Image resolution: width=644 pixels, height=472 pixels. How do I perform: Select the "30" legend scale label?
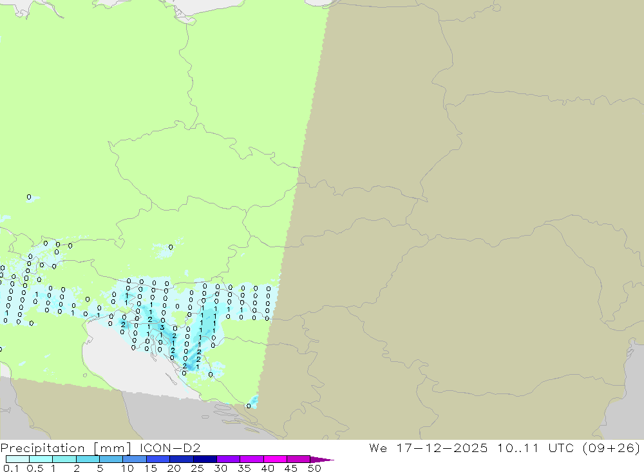tap(221, 468)
